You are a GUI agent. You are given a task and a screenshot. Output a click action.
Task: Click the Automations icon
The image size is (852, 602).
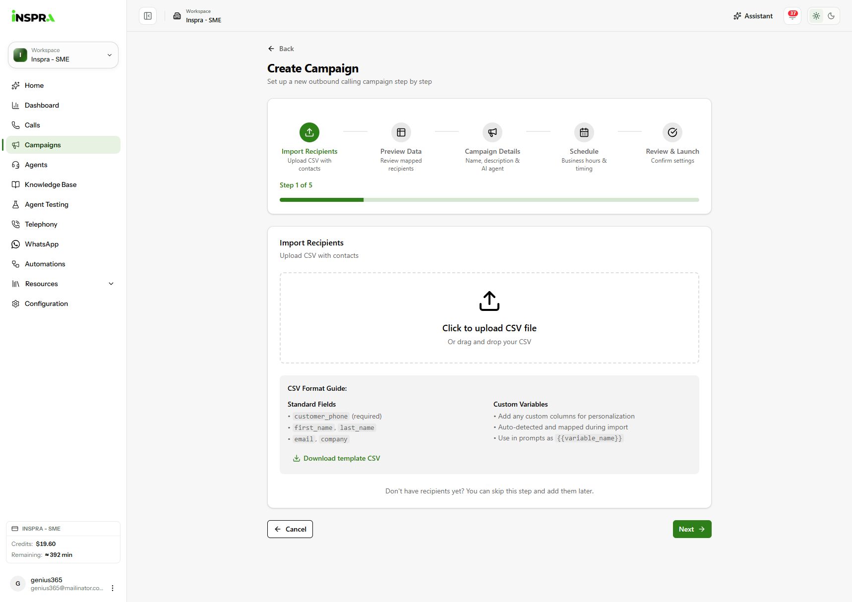tap(15, 264)
